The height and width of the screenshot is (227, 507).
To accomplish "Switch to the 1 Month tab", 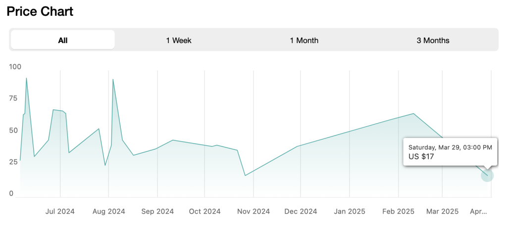I will 304,40.
